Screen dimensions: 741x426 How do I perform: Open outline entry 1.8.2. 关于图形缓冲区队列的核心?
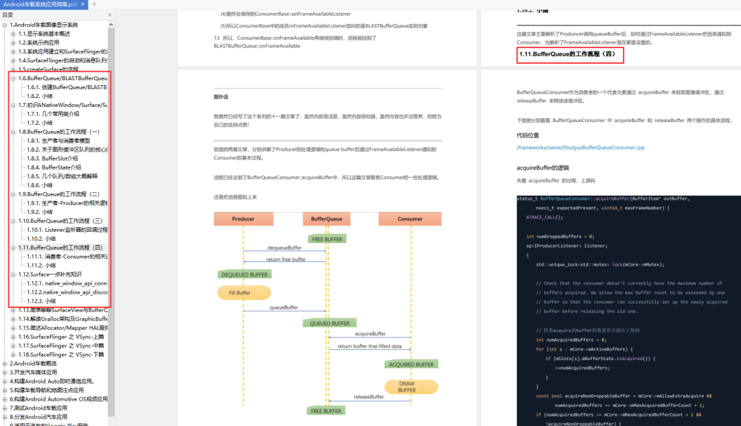pyautogui.click(x=67, y=150)
